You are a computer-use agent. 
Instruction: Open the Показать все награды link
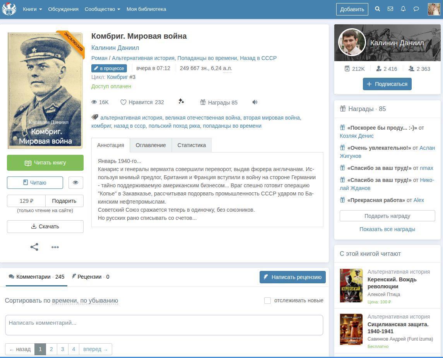(x=387, y=229)
